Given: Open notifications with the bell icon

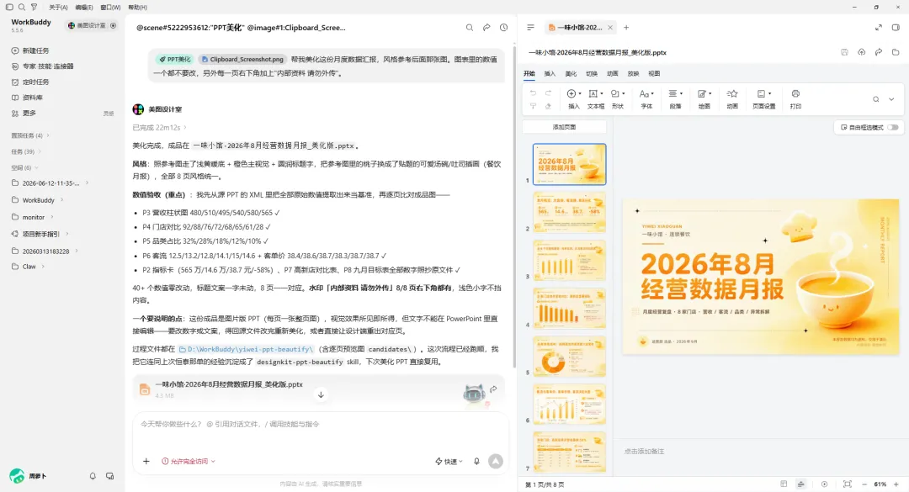Looking at the screenshot, I should coord(93,476).
